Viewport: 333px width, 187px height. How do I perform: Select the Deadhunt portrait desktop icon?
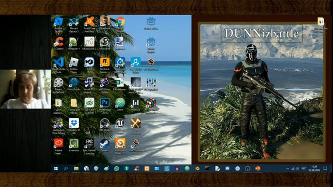coord(105,23)
